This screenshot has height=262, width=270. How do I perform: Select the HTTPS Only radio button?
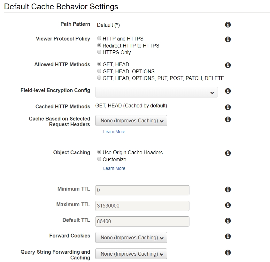point(99,52)
